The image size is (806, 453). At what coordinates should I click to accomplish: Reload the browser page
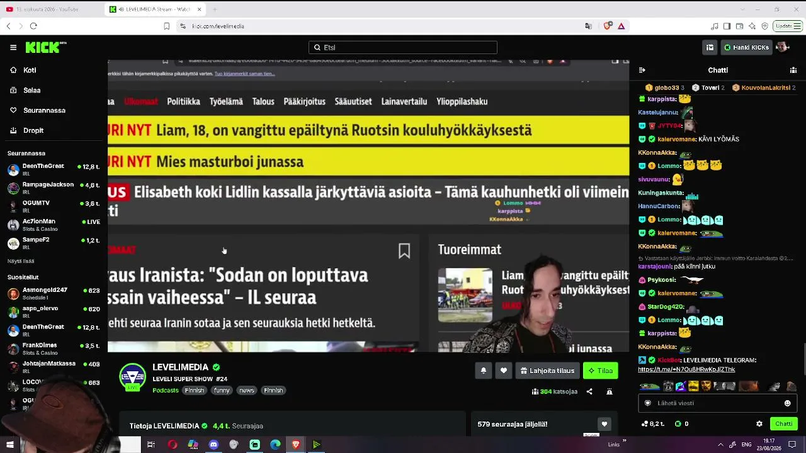[33, 26]
